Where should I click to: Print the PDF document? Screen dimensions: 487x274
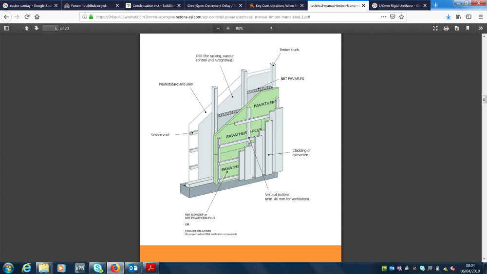click(x=446, y=28)
